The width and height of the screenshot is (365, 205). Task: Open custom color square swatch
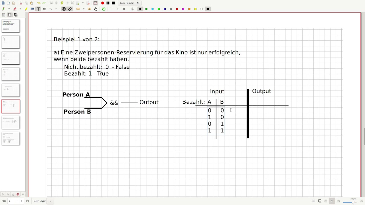click(x=208, y=9)
